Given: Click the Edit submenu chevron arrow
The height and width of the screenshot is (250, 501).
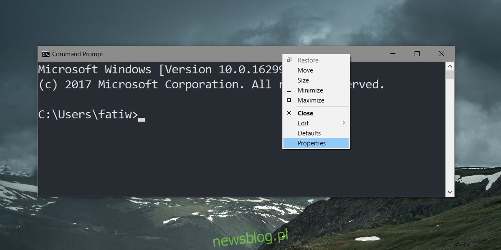Looking at the screenshot, I should point(344,123).
